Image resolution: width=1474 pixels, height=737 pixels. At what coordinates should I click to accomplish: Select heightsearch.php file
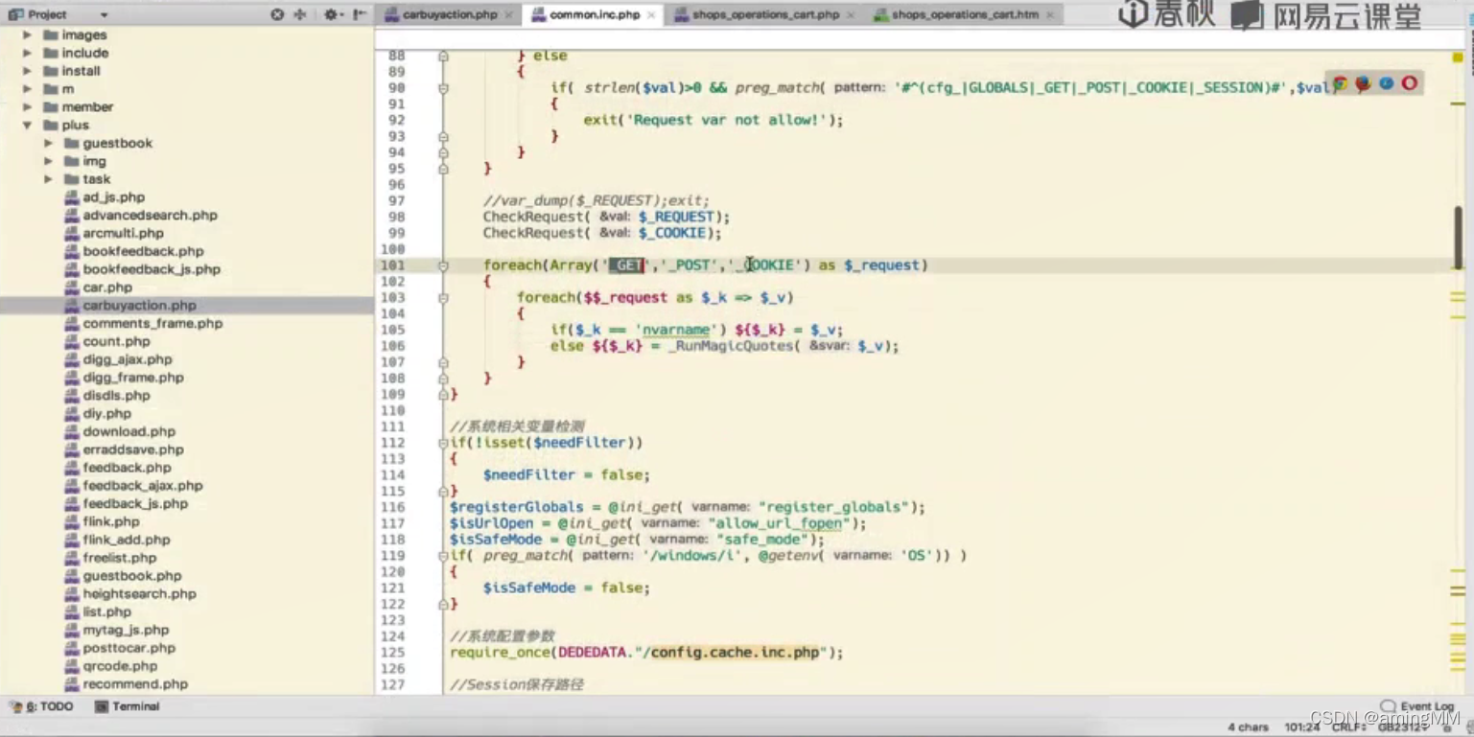139,594
